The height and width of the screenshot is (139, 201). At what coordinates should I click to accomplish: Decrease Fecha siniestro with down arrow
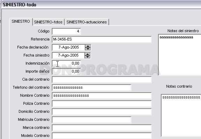point(87,57)
